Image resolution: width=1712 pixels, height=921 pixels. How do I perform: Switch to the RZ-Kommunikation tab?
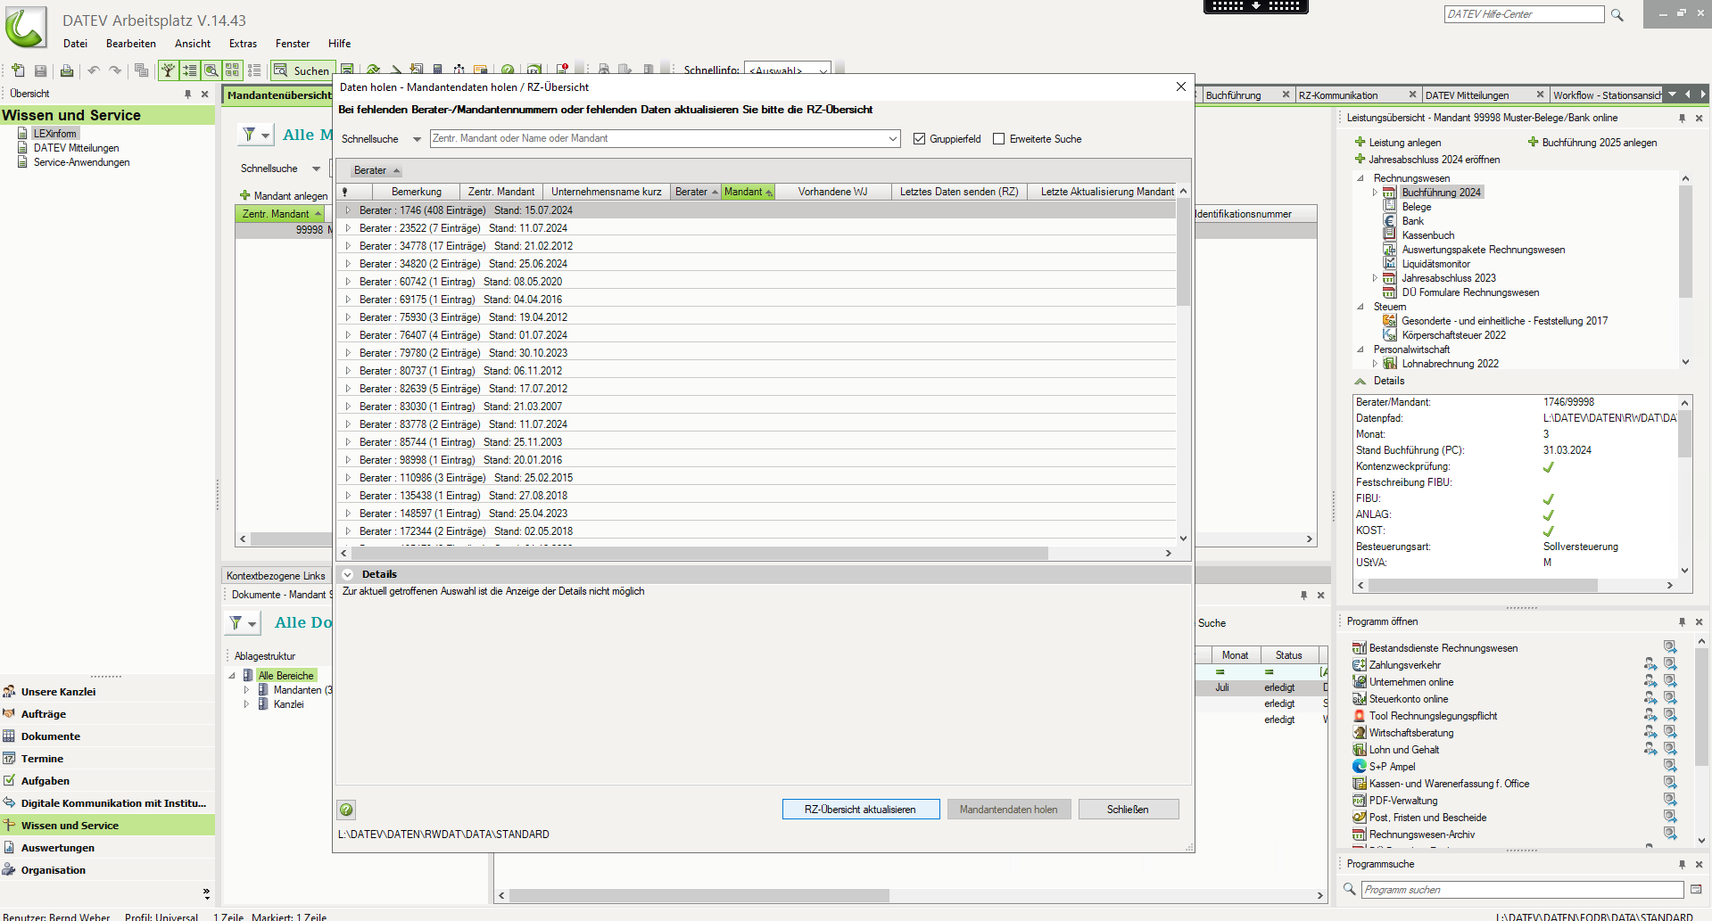(x=1338, y=95)
